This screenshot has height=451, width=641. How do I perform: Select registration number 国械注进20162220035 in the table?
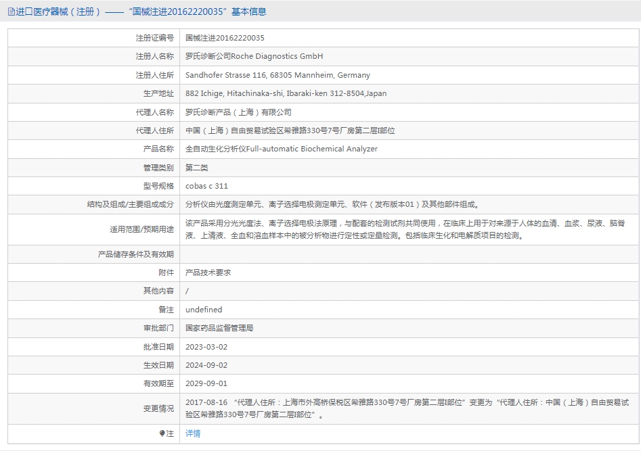click(225, 38)
